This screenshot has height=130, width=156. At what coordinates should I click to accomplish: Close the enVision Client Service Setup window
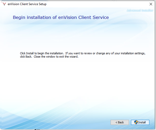(151, 4)
